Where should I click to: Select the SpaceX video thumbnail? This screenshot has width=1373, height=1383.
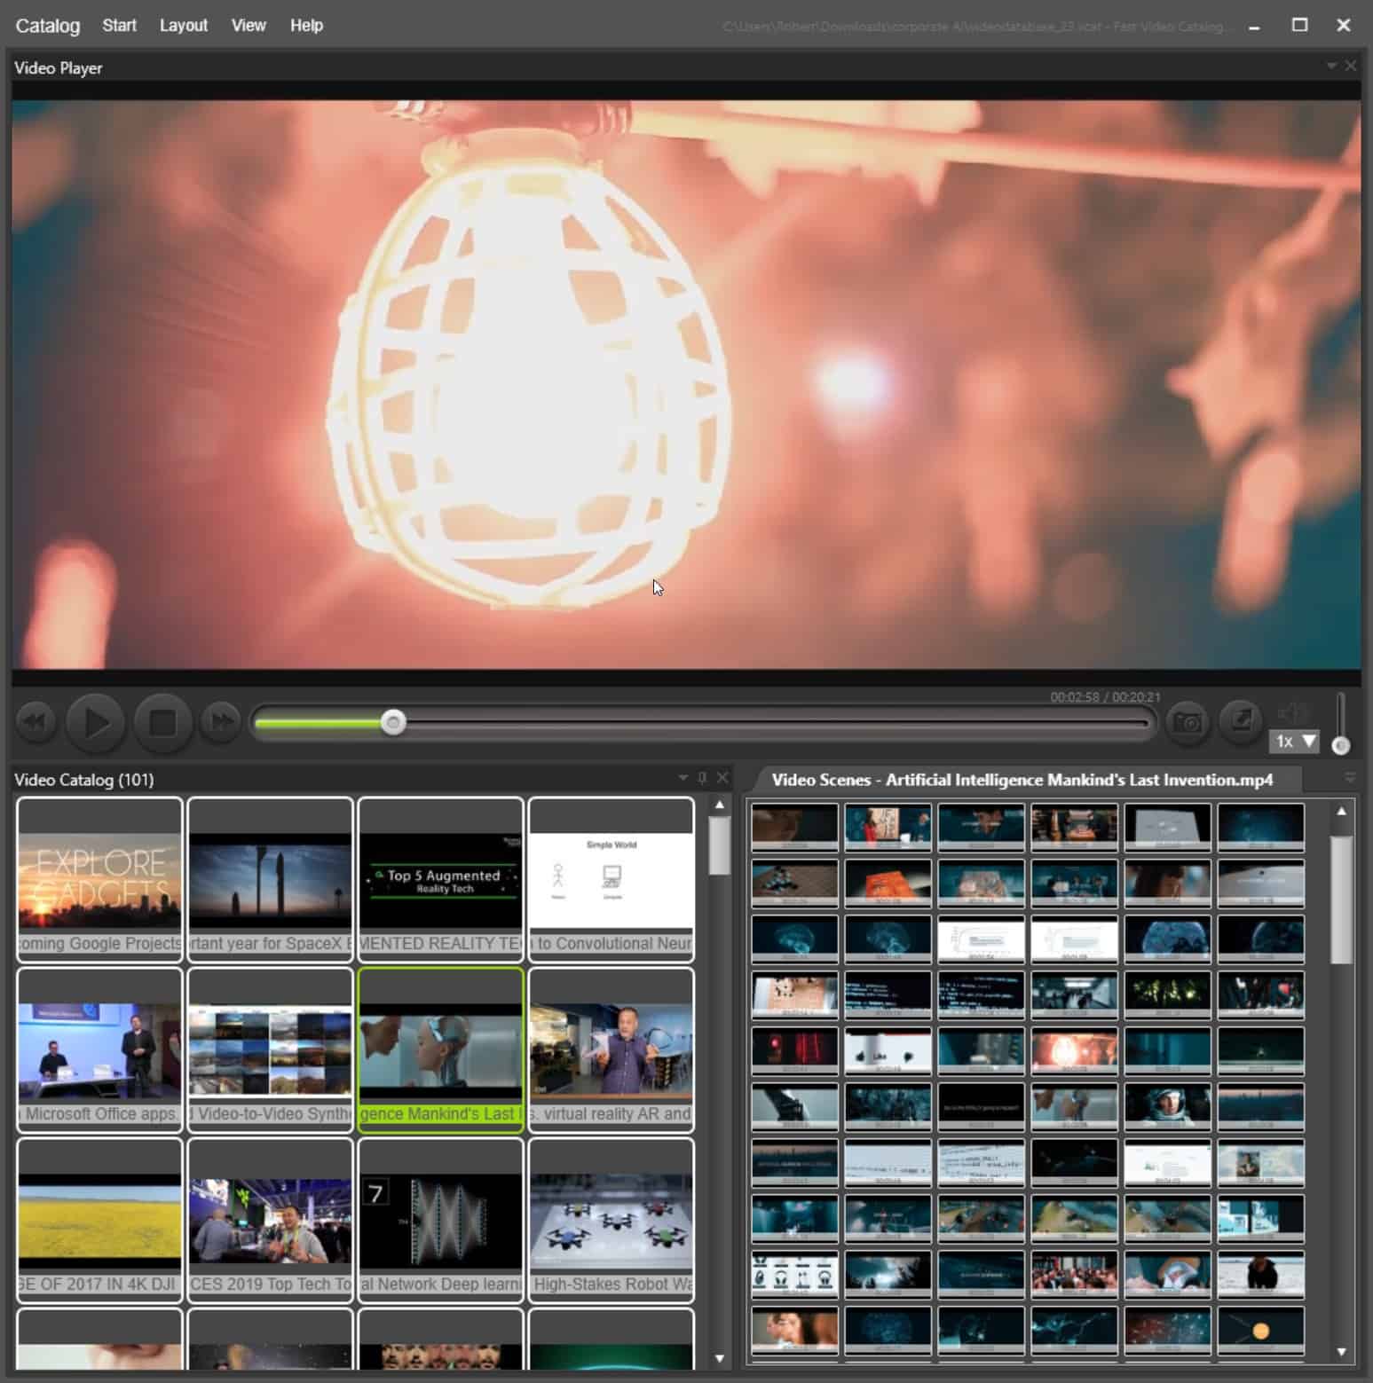pyautogui.click(x=270, y=879)
